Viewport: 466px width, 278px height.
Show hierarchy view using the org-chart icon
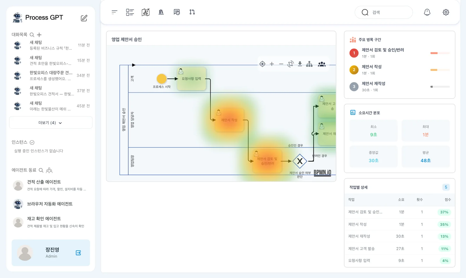click(x=309, y=64)
